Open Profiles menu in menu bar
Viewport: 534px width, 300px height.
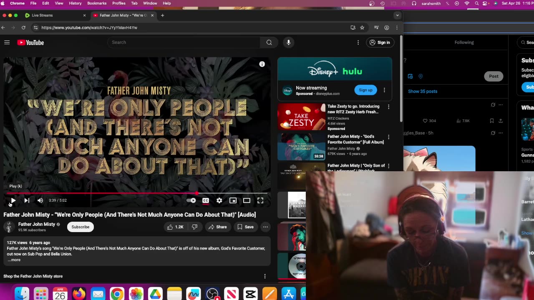coord(119,3)
